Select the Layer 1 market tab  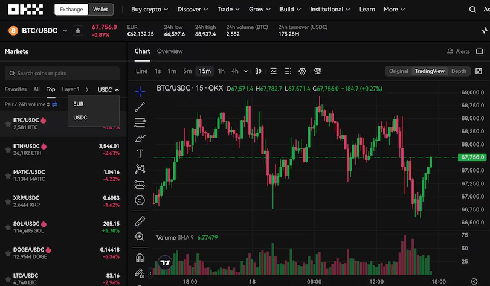(71, 89)
